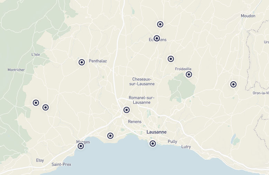Click the westernmost marker below Montricher
Screen dimensions: 269x175
click(36, 103)
